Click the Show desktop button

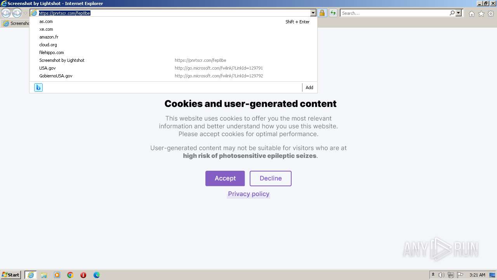pos(492,275)
